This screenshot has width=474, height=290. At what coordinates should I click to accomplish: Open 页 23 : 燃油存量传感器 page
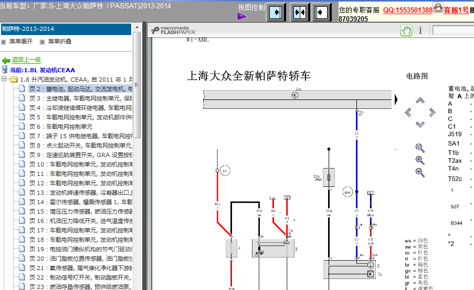(80, 287)
